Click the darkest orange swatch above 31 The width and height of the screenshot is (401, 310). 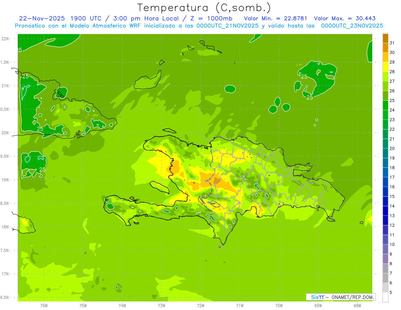385,38
